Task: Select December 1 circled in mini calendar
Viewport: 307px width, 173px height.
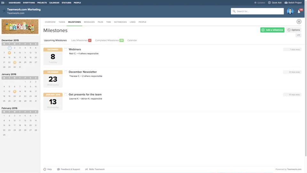Action: click(x=9, y=48)
